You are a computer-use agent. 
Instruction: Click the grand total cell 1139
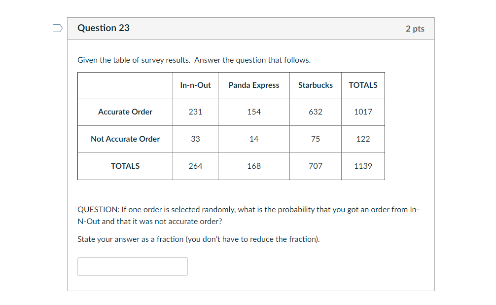point(363,166)
